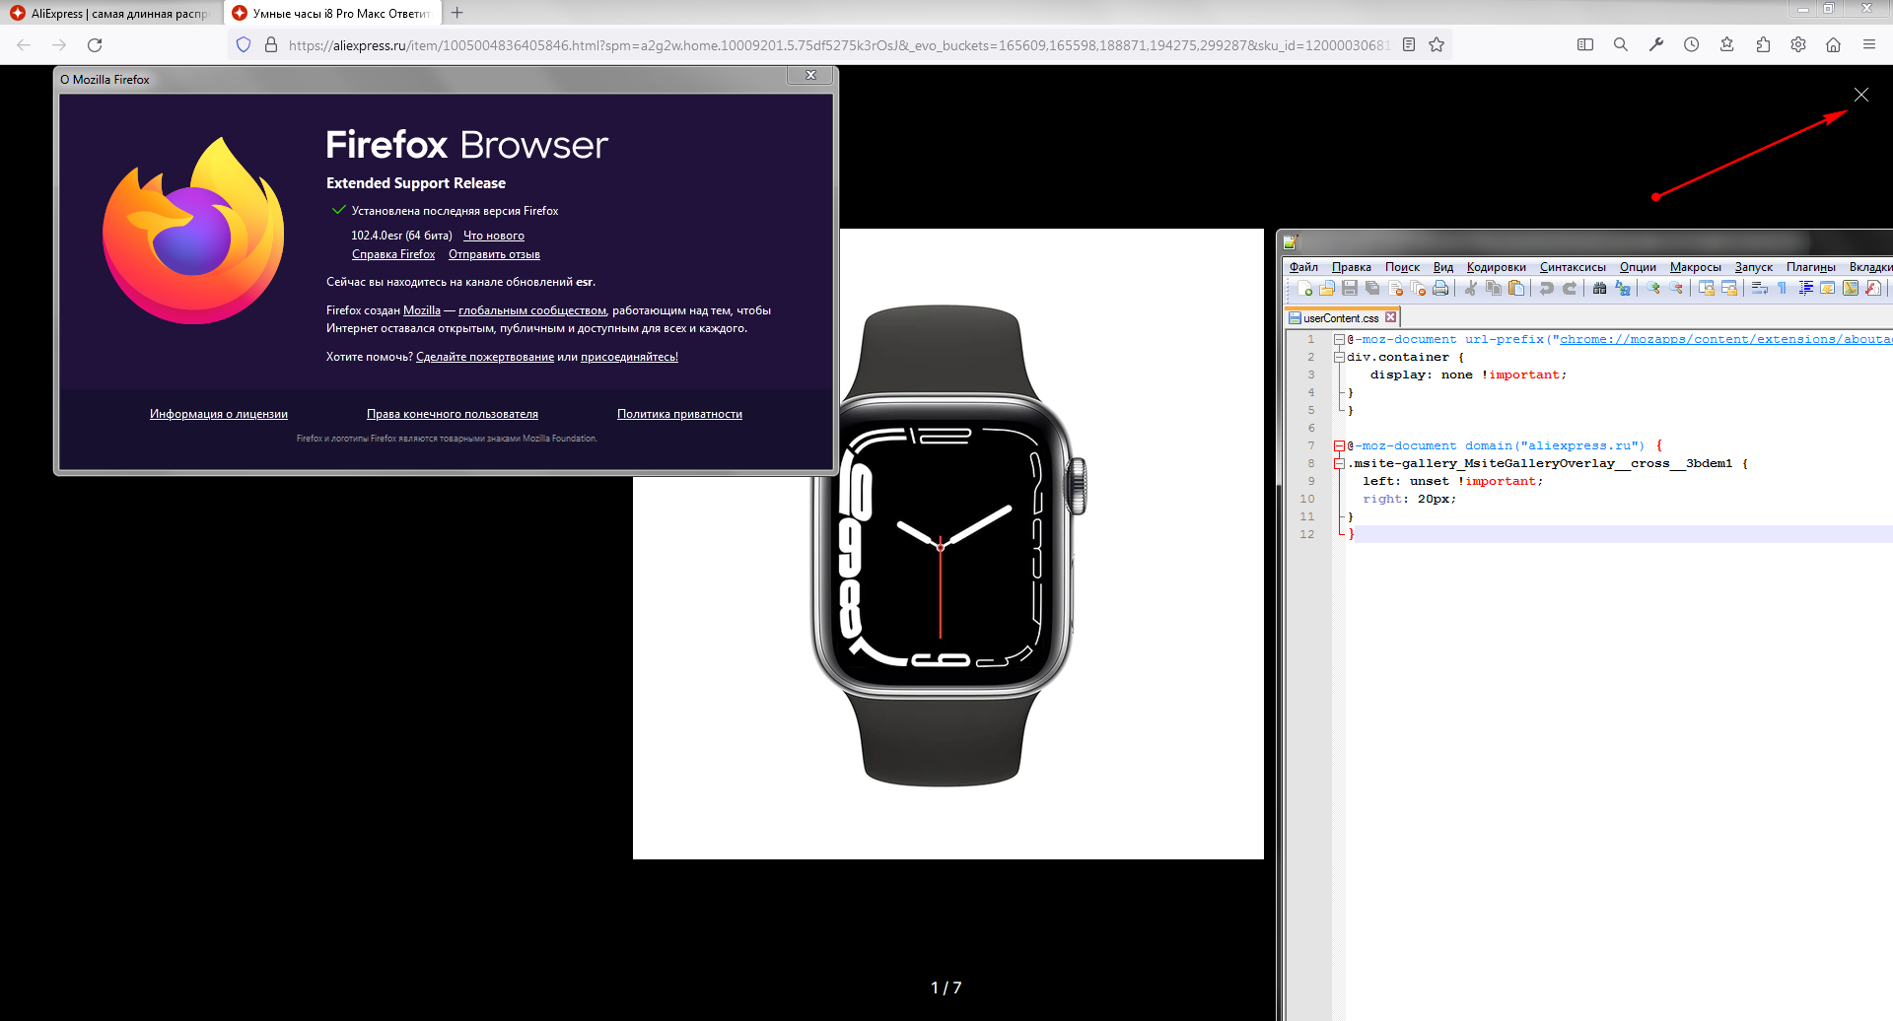1893x1021 pixels.
Task: Toggle word wrap icon in Notepad++
Action: click(1760, 288)
